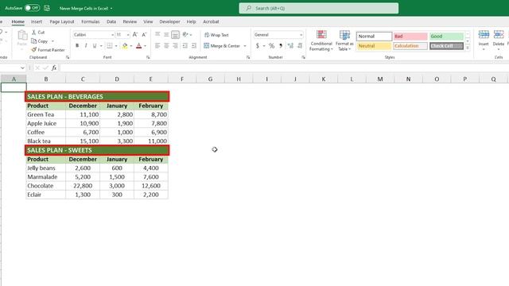Toggle the AutoSave switch
Image resolution: width=509 pixels, height=286 pixels.
(32, 8)
